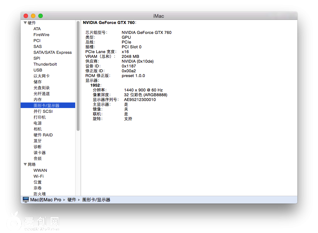Open the 防火墙 firewall entry
The height and width of the screenshot is (233, 318).
click(40, 194)
